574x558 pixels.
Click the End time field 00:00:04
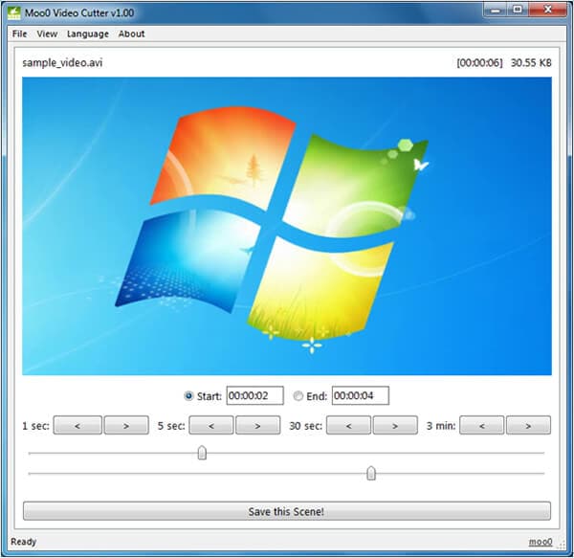click(361, 395)
